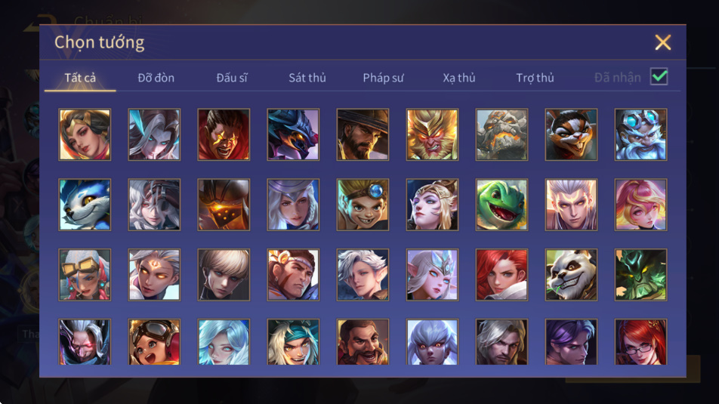Close the Chọn tướng dialog
Image resolution: width=719 pixels, height=404 pixels.
(662, 42)
